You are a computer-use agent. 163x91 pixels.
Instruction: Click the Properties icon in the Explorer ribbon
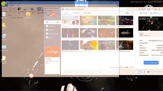(5, 10)
